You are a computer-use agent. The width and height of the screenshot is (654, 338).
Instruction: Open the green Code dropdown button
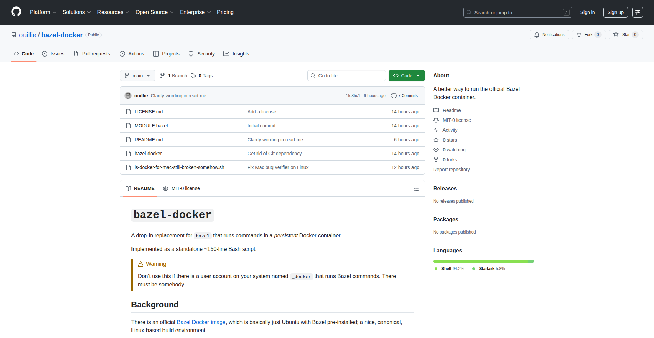407,76
